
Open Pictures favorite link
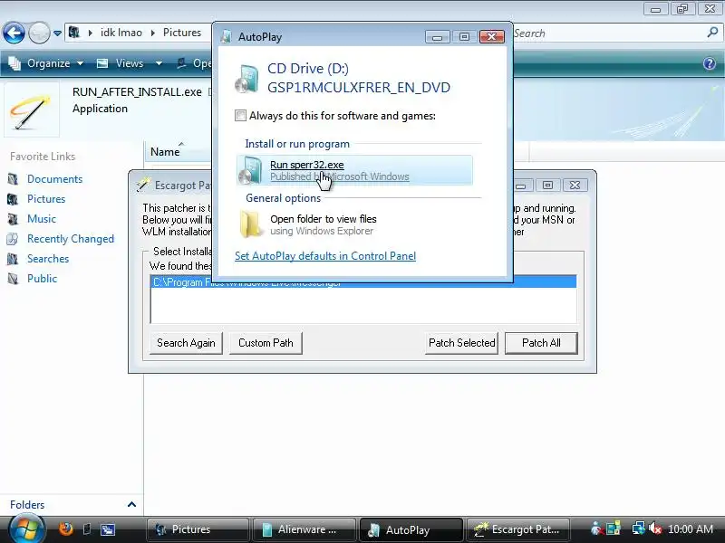pos(46,199)
